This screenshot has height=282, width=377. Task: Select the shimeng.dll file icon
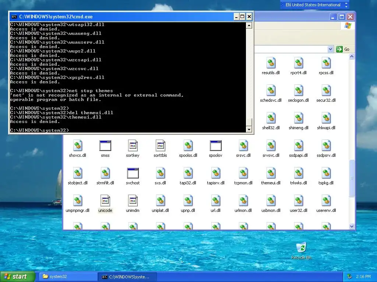[298, 118]
